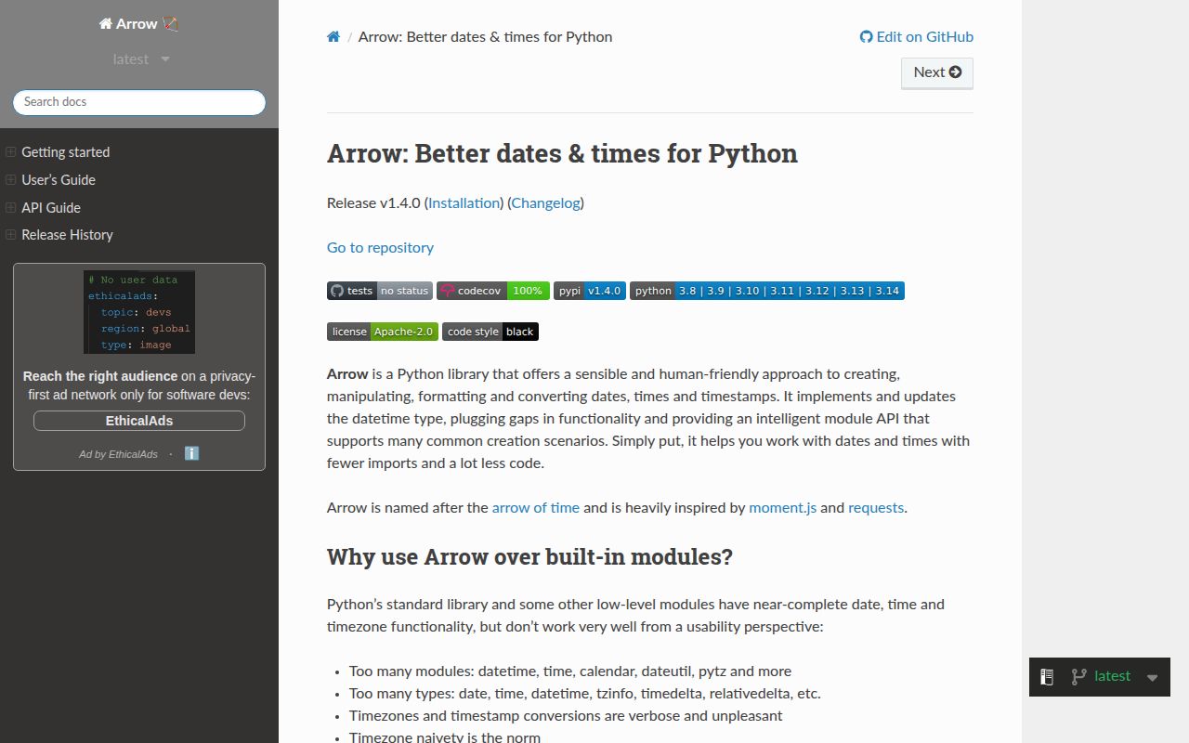Open the Arrow project home link in sidebar

[138, 24]
